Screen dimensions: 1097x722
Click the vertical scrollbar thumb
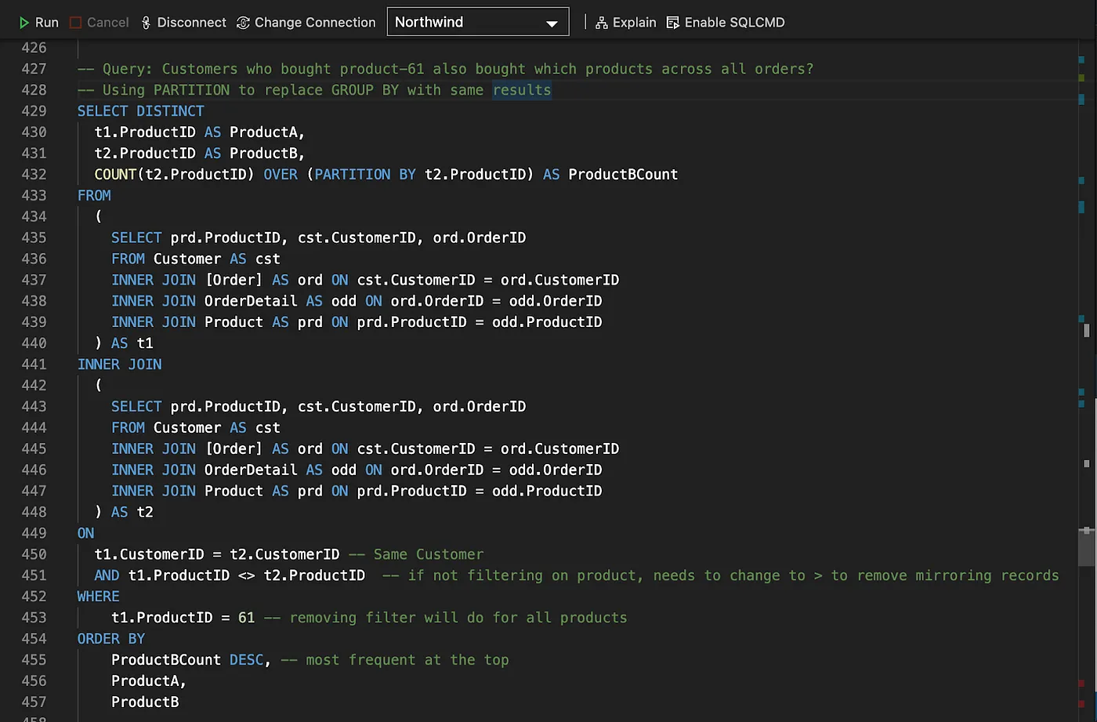tap(1086, 547)
